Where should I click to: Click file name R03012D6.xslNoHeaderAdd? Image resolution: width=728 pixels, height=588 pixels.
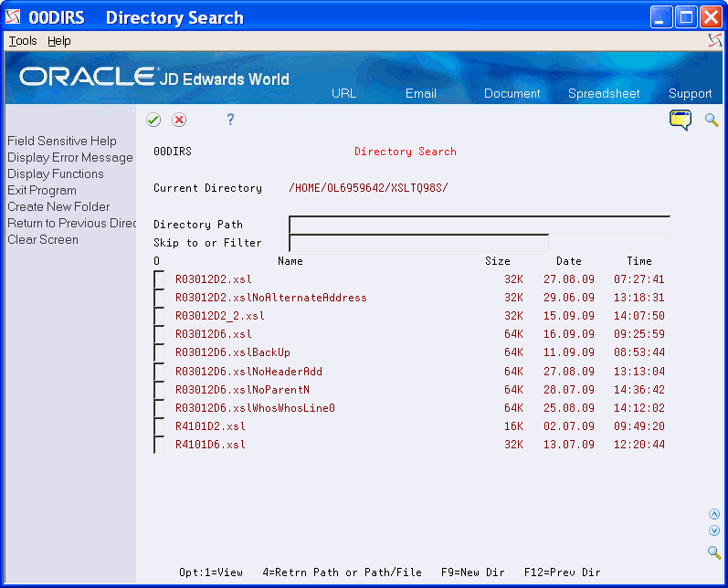click(x=248, y=372)
